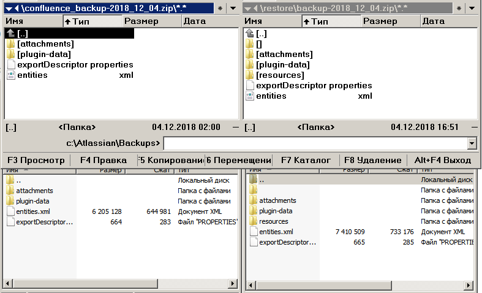482x293 pixels.
Task: Click attachments folder icon in lower-right window
Action: [254, 200]
